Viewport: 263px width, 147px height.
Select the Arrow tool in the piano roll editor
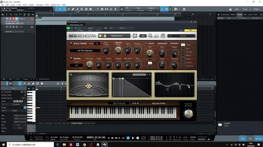[20, 83]
